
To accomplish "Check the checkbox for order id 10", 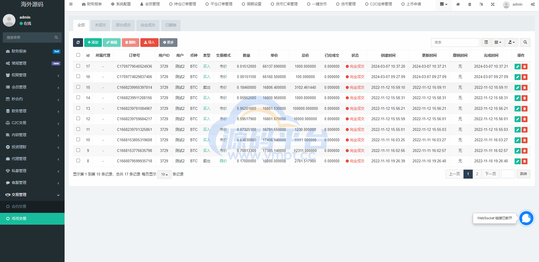I will 78,140.
